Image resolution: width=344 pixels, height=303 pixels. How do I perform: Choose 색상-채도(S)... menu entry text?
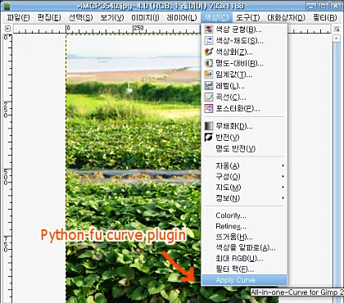(x=240, y=41)
